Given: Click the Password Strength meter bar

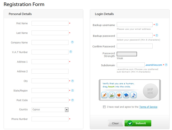Looking at the screenshot, I should tap(127, 54).
